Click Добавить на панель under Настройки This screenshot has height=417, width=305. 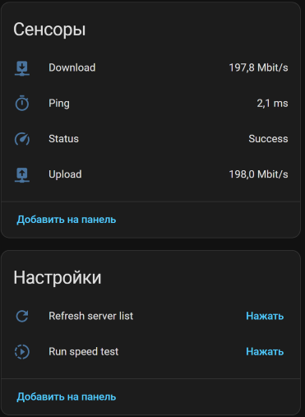[x=67, y=396]
